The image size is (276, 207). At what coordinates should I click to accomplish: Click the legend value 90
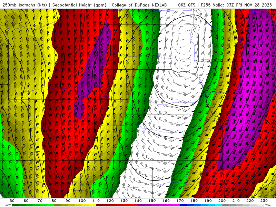(x=68, y=201)
